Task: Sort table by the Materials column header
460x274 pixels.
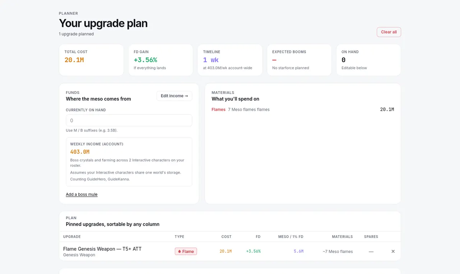Action: pos(342,237)
